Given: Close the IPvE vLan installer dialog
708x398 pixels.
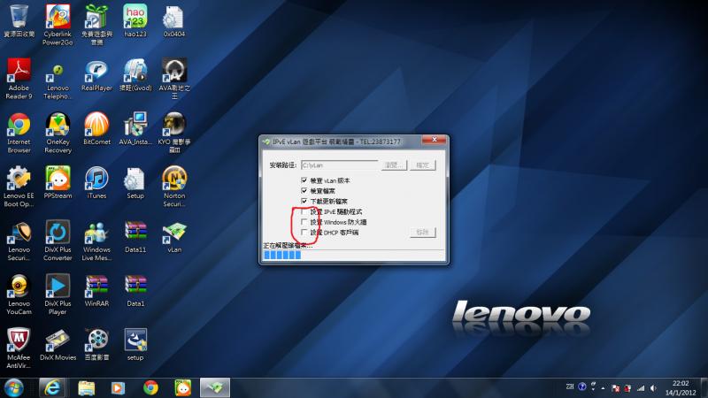Looking at the screenshot, I should 434,140.
